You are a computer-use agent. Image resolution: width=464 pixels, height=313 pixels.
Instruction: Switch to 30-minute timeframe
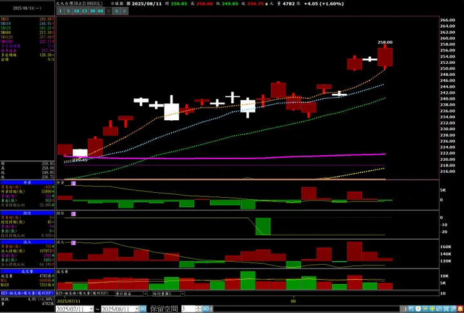(92, 11)
